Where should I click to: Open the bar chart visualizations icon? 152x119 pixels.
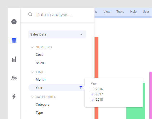(14, 59)
